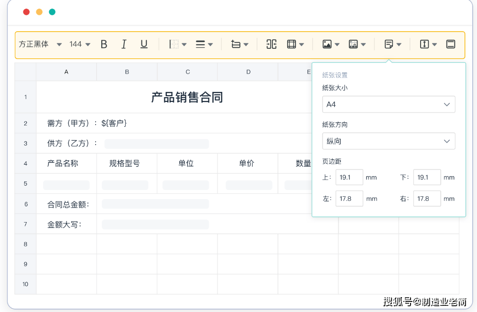Click the 合同总金额 placeholder field
Viewport: 477px width, 312px height.
[155, 204]
